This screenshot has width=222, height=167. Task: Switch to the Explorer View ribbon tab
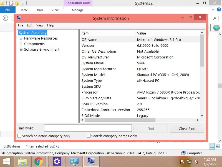[x=55, y=10]
